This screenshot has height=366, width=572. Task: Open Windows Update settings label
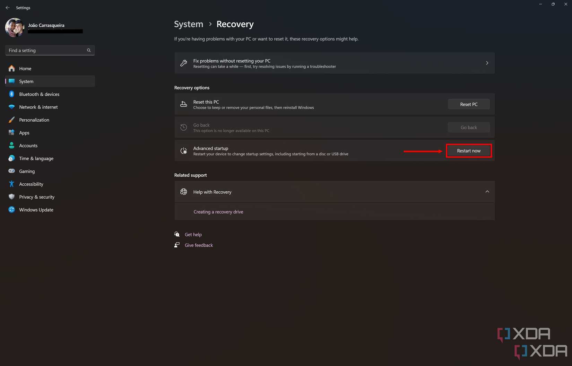36,210
